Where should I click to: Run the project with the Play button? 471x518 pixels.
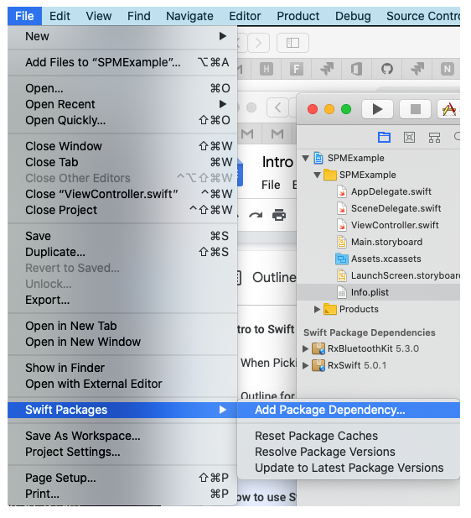click(x=377, y=109)
